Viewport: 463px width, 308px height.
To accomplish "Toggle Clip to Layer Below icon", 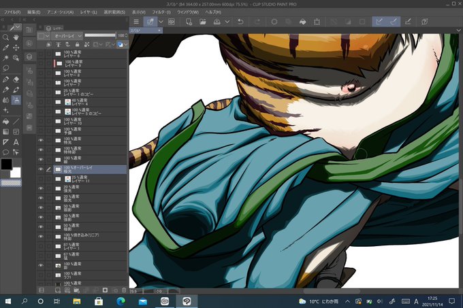I will (x=49, y=44).
